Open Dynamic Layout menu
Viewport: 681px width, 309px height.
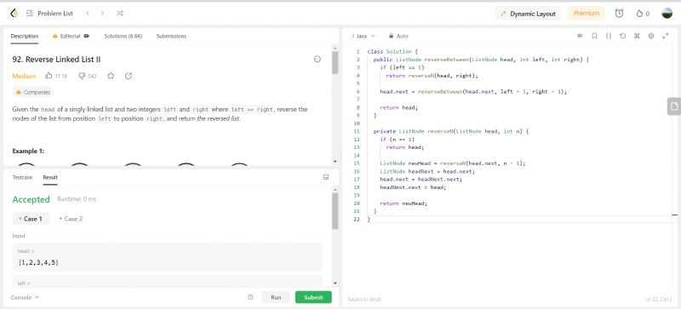(528, 14)
